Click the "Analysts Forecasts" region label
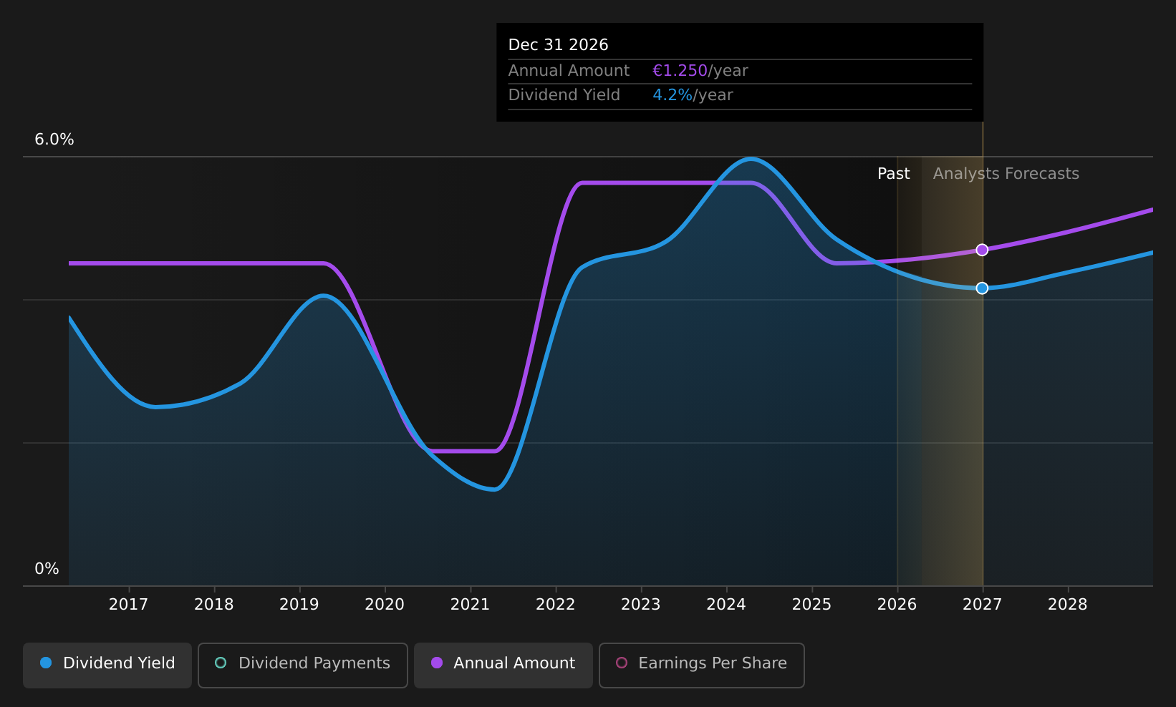1176x707 pixels. coord(1006,174)
